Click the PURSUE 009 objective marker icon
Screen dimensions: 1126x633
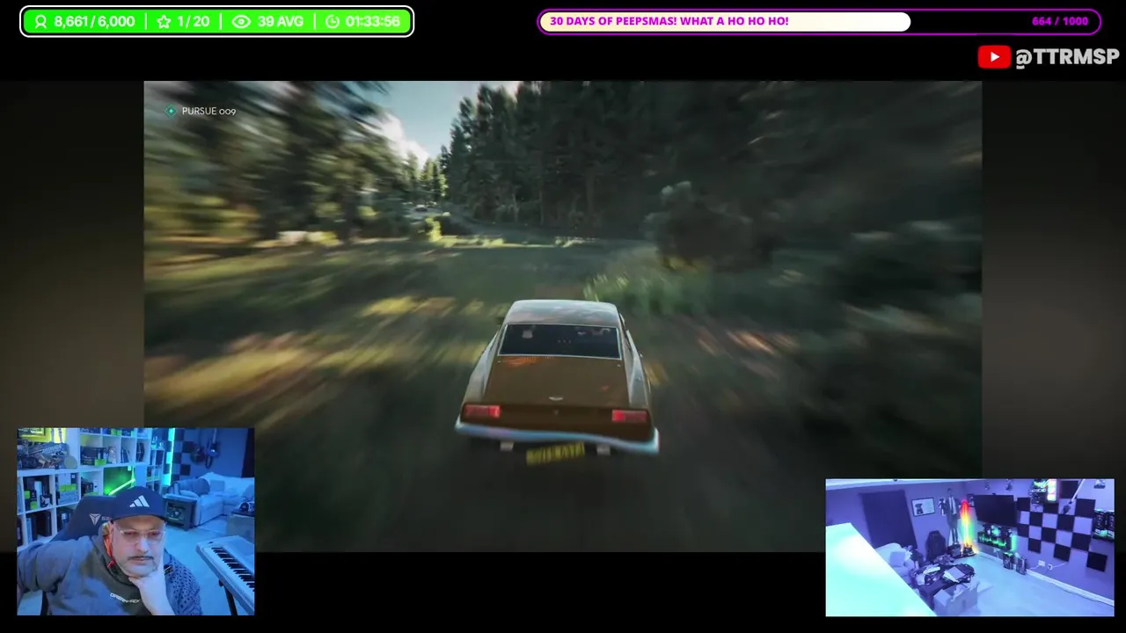tap(171, 111)
